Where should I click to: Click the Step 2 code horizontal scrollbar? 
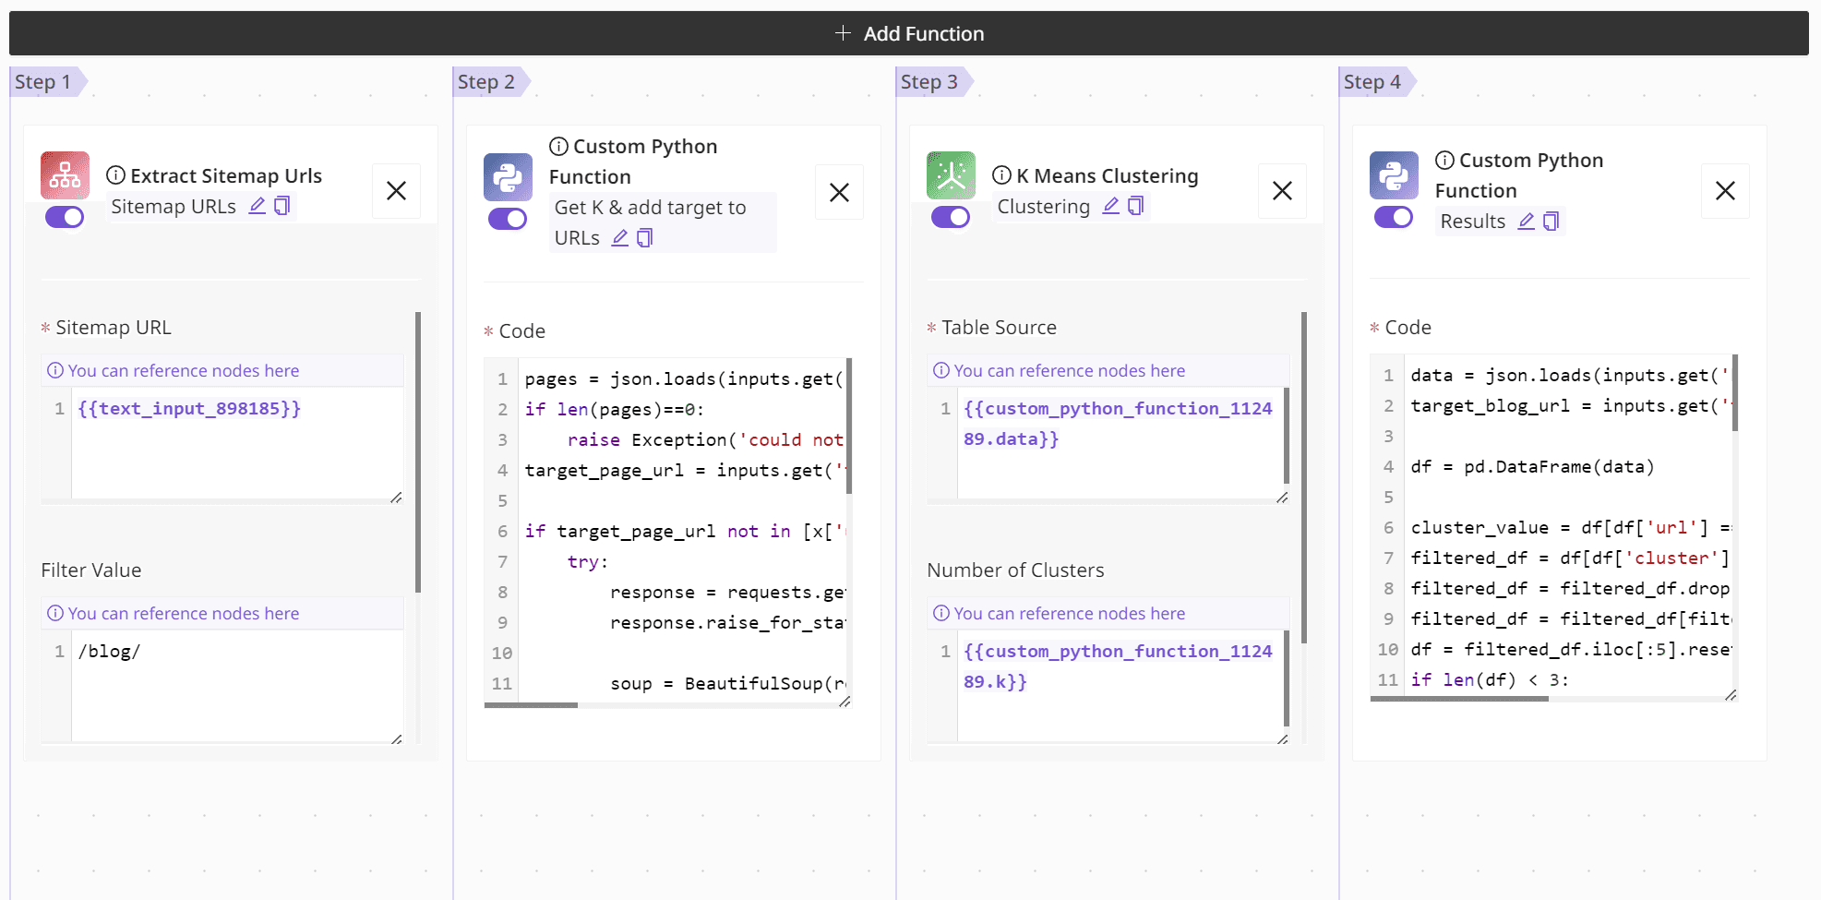531,705
